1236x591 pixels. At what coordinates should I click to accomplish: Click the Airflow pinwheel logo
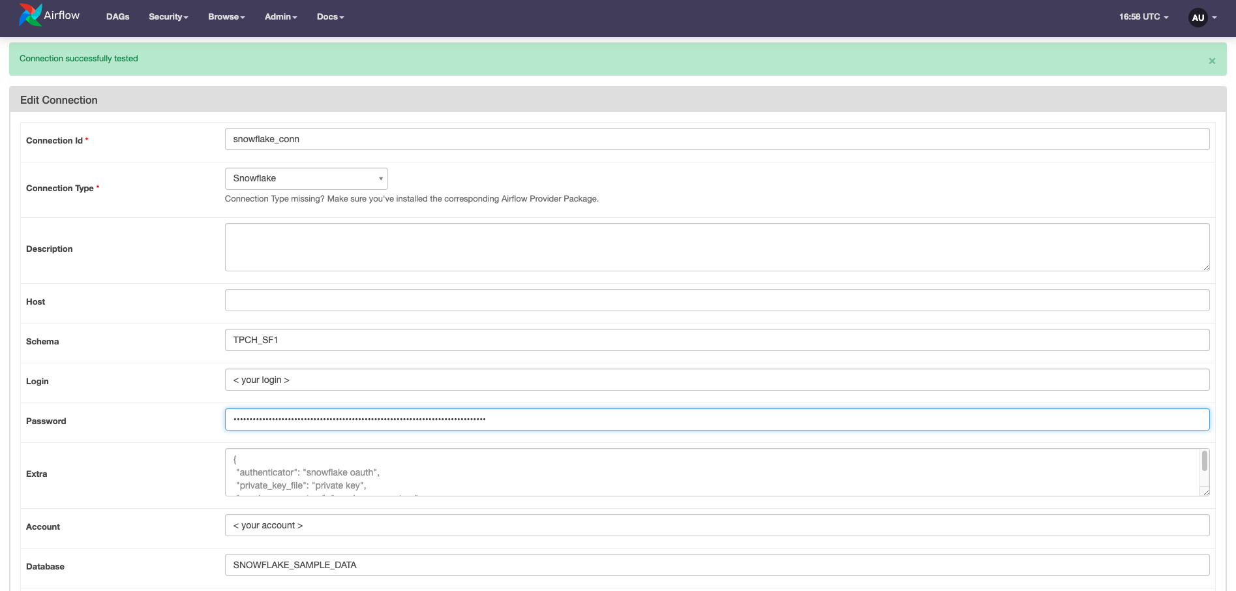pos(29,15)
